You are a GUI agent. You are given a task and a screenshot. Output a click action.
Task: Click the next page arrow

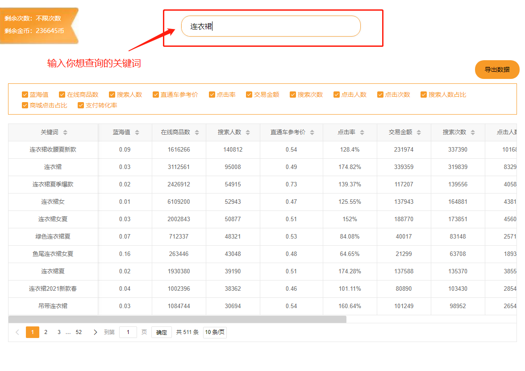click(96, 332)
